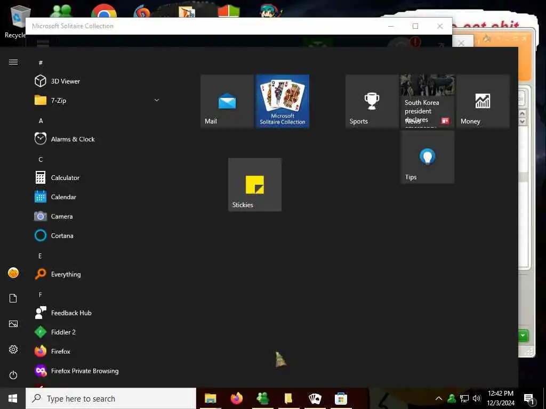Switch to Solitaire via the taskbar icon
546x409 pixels.
[315, 398]
